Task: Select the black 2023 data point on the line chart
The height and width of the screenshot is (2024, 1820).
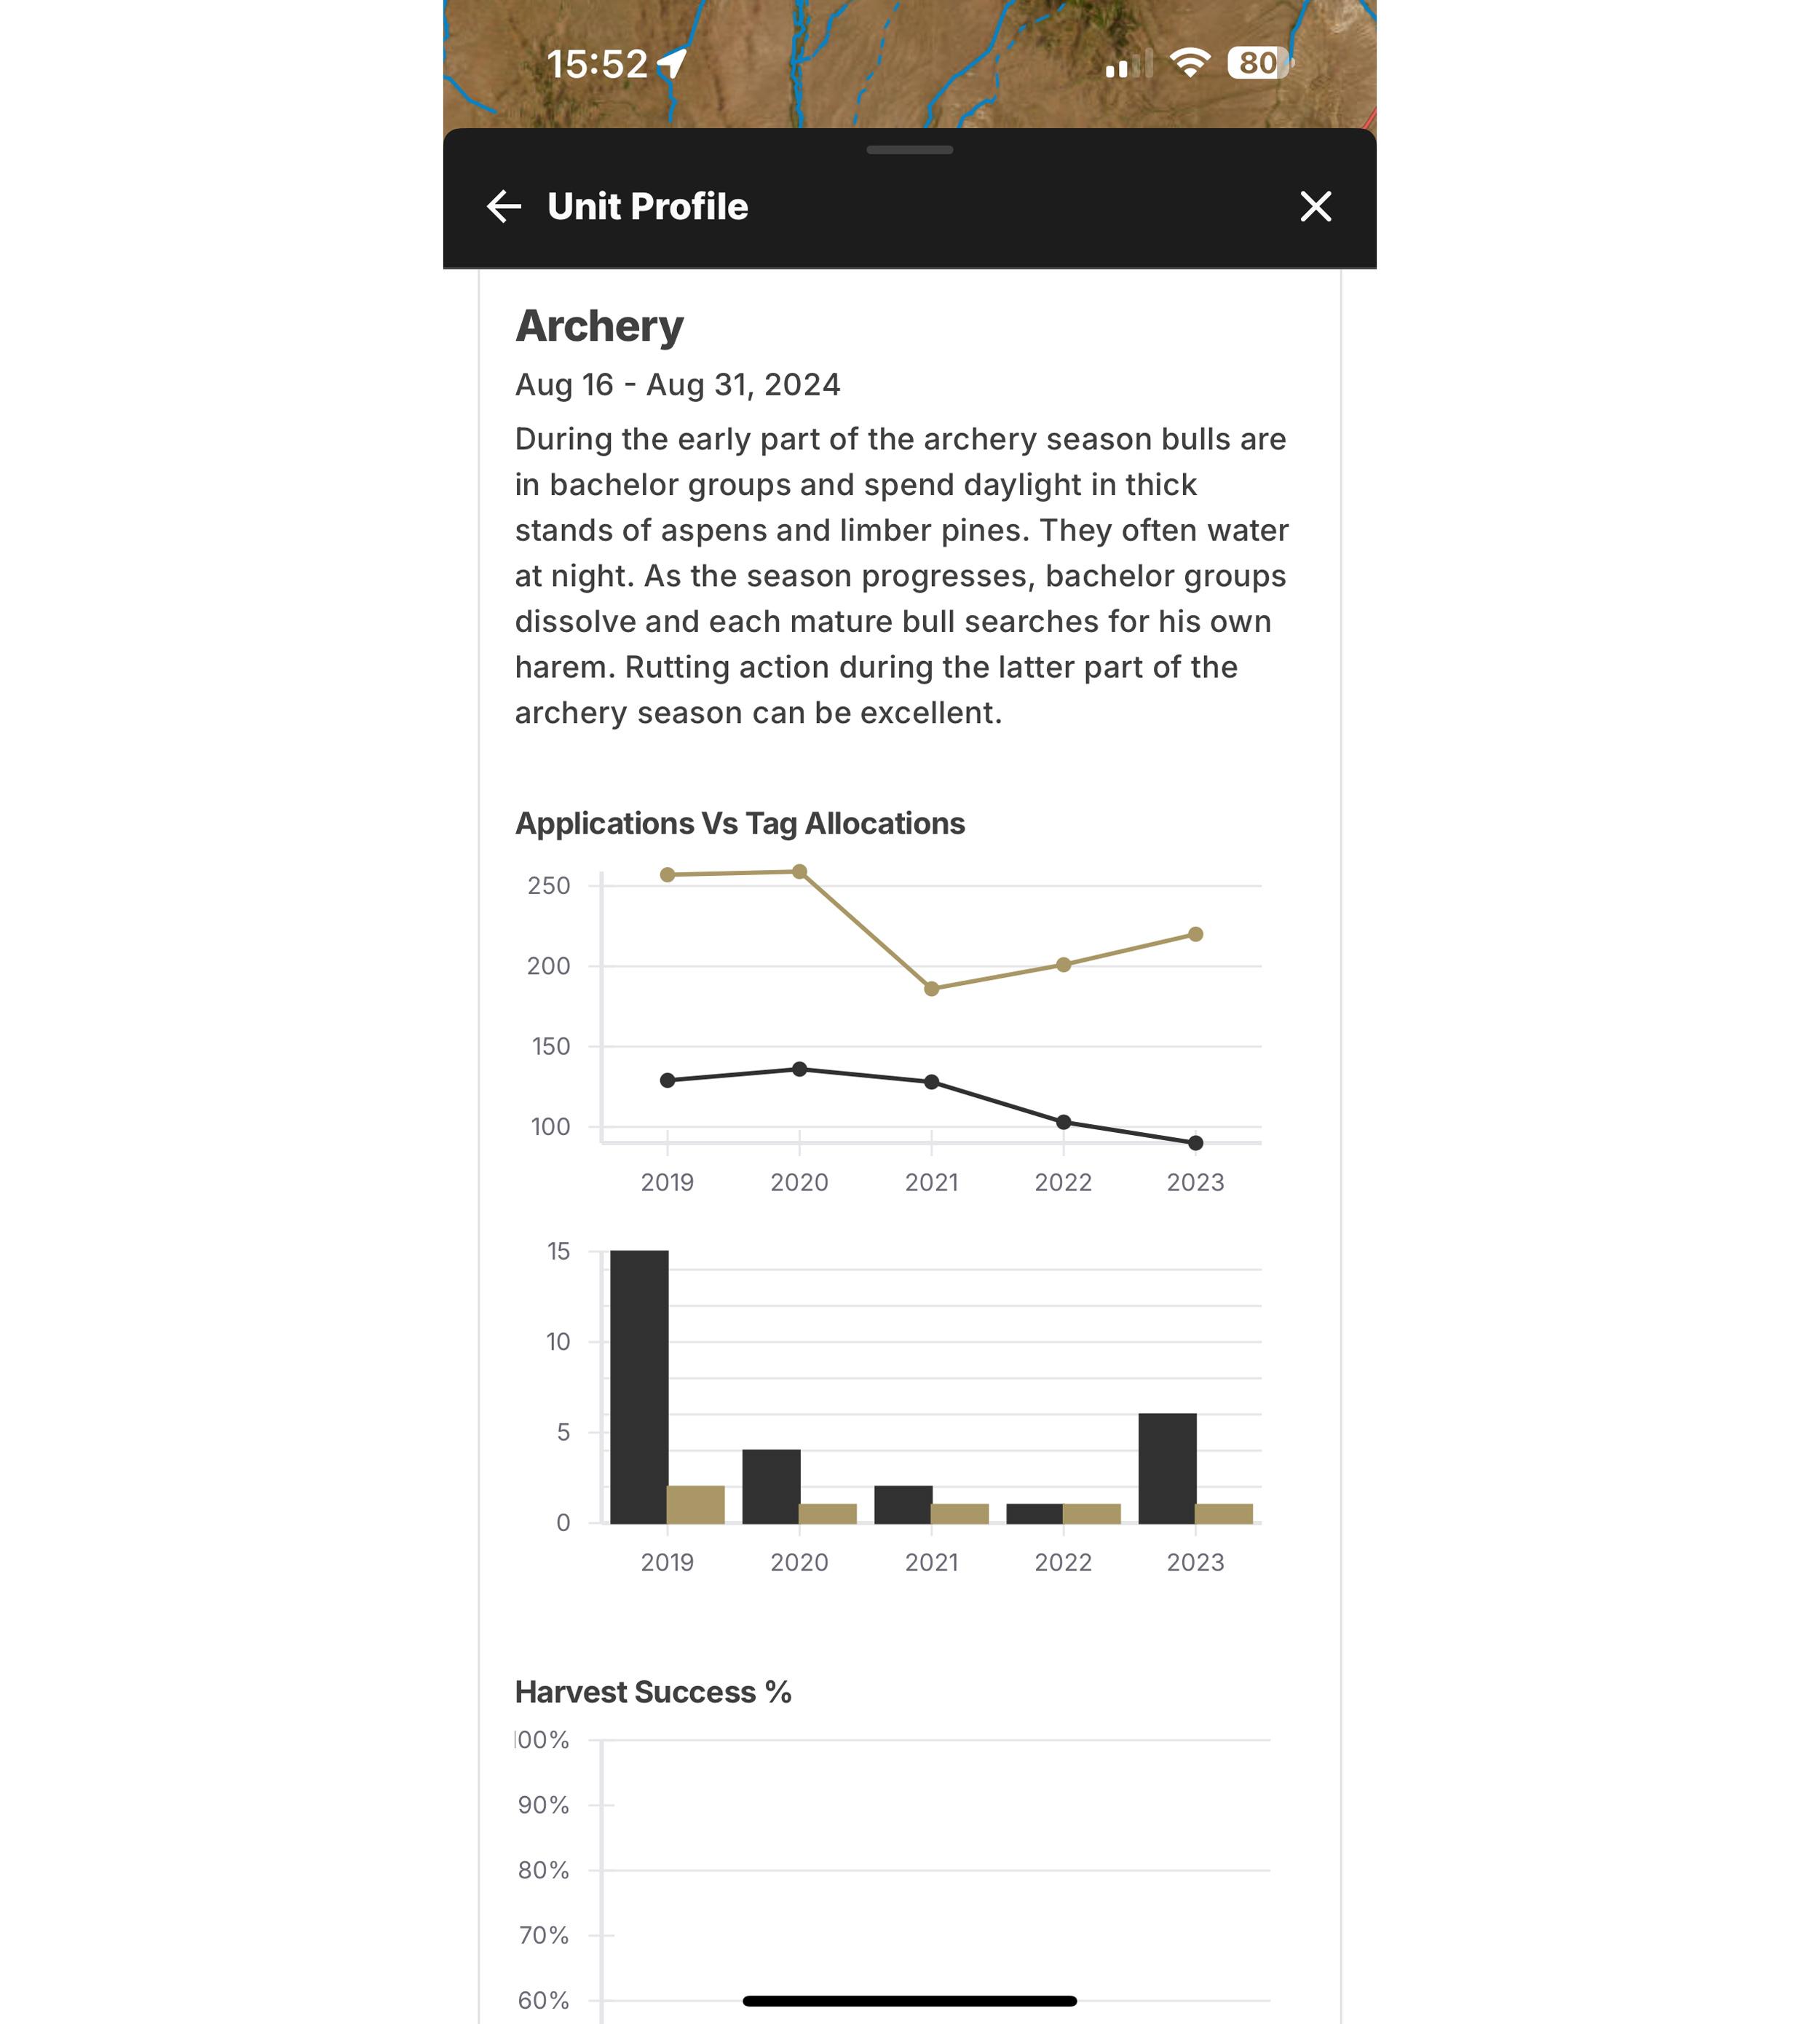Action: (x=1196, y=1142)
